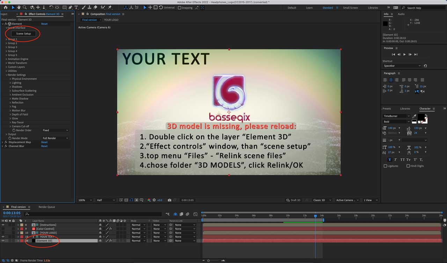
Task: Enable Faux Italic in Character panel
Action: (x=396, y=160)
